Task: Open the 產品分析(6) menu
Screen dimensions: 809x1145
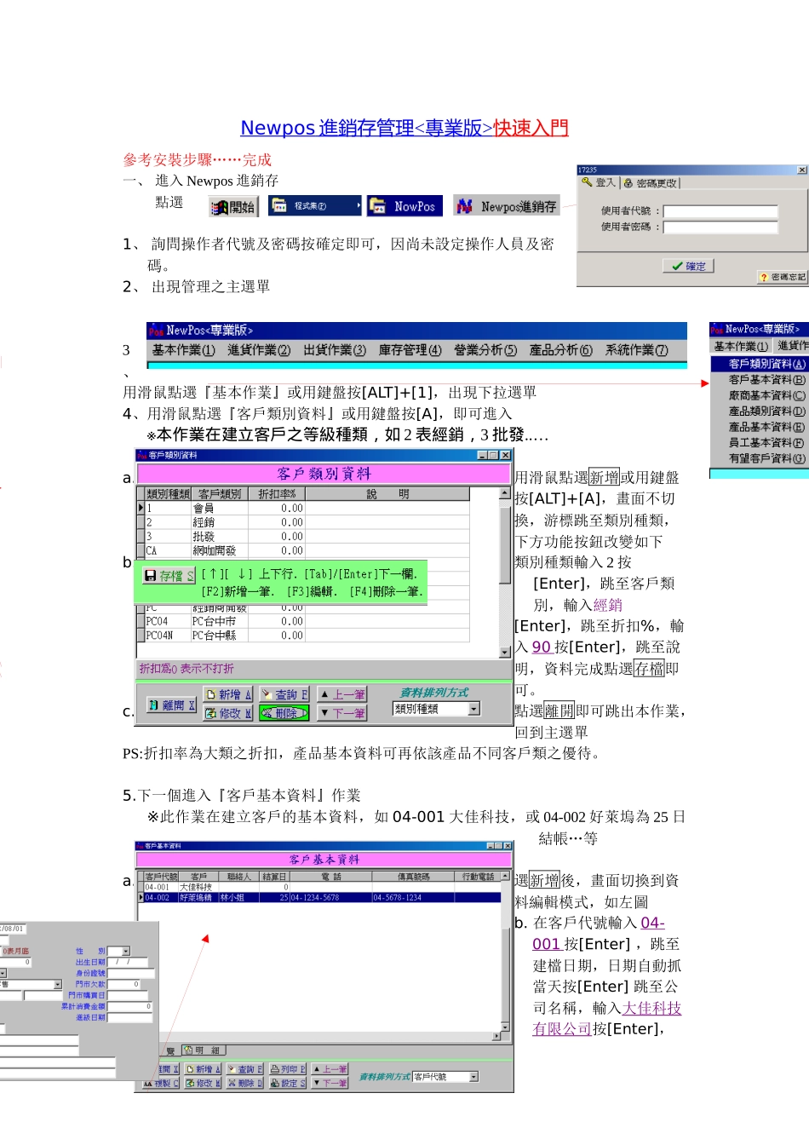Action: coord(561,350)
